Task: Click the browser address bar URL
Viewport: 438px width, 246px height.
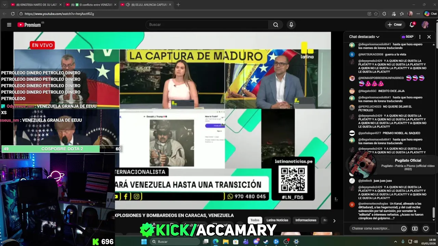Action: pos(59,14)
